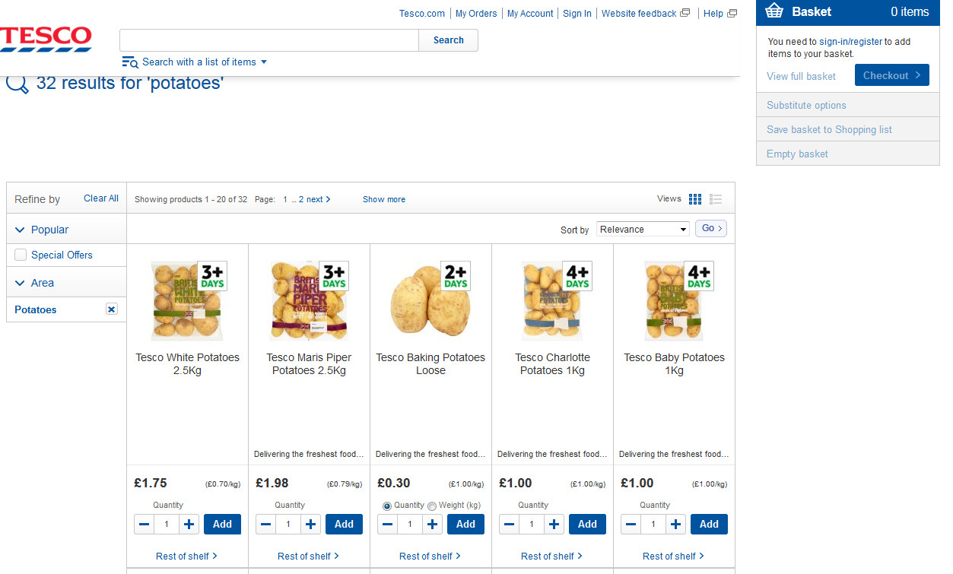Tick the Special Offers checkbox

point(21,255)
